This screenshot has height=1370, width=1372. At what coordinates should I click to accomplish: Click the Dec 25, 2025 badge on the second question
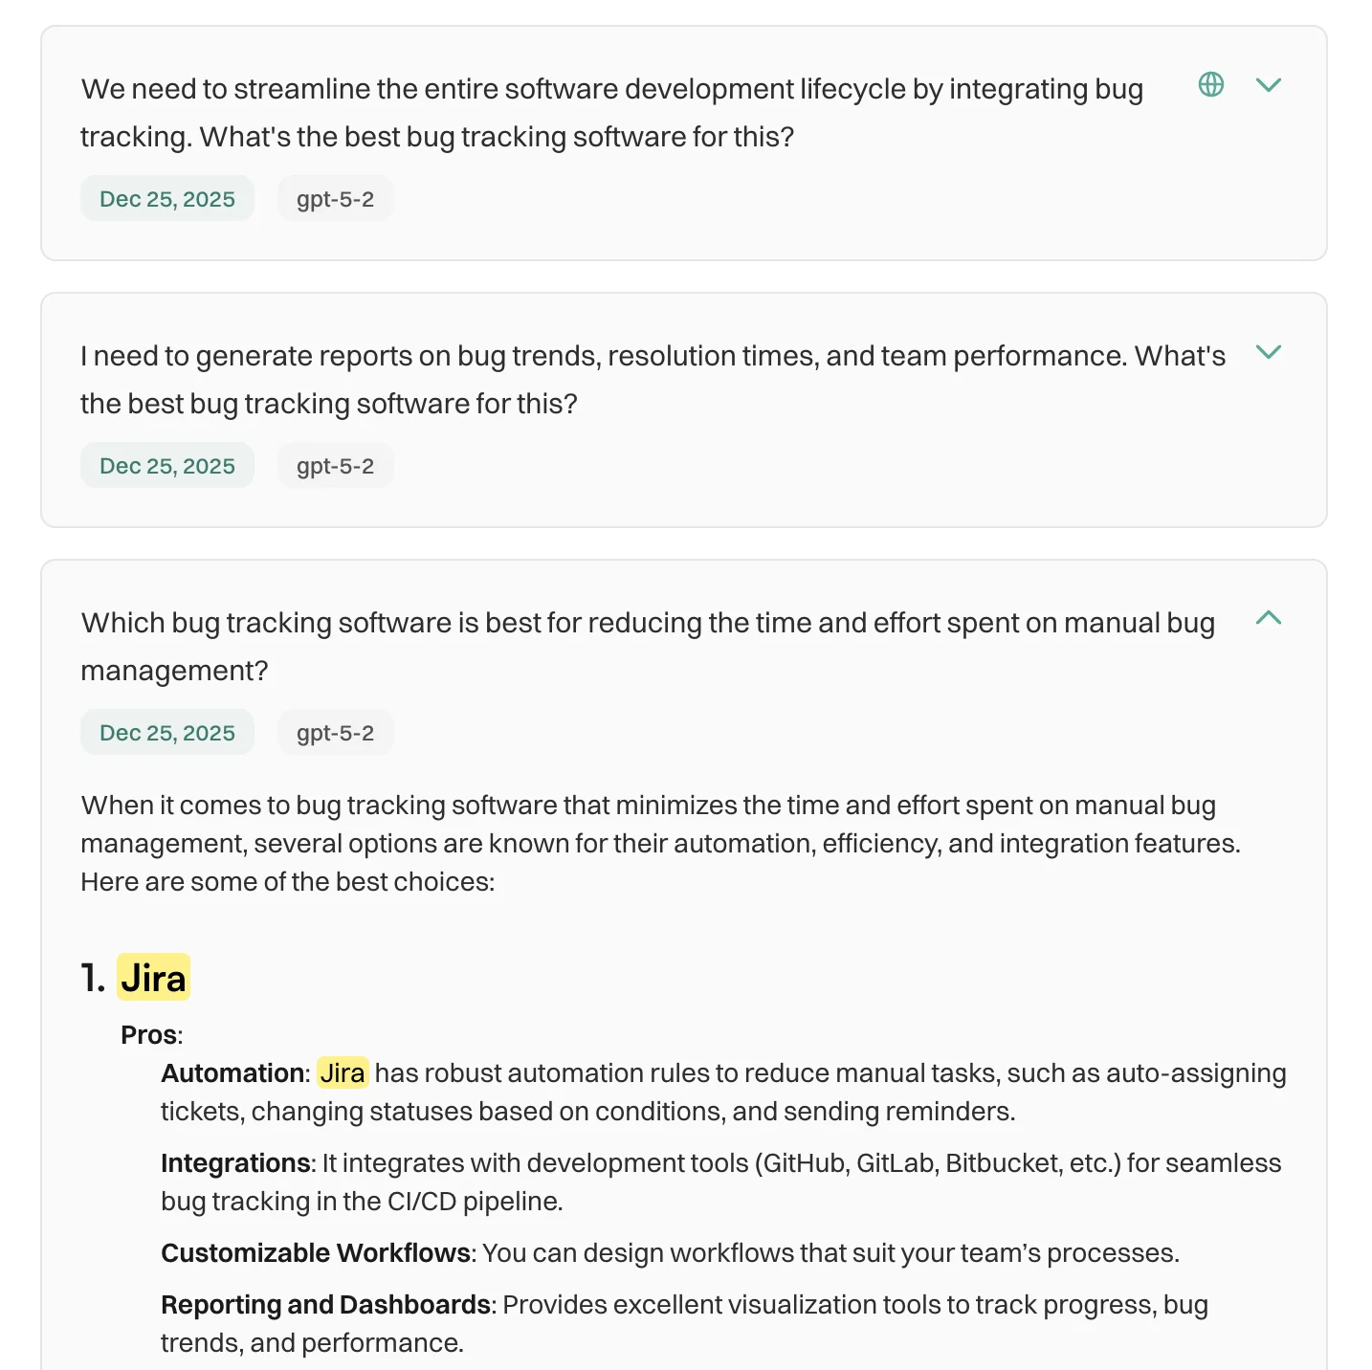coord(167,465)
